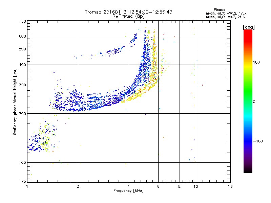Click the 'Stationary phase Virtual Height [km]' axis title
This screenshot has width=271, height=203.
(15, 101)
